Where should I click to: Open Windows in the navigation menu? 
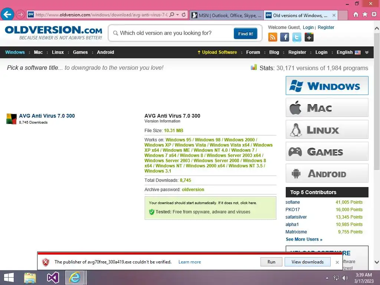tap(15, 52)
